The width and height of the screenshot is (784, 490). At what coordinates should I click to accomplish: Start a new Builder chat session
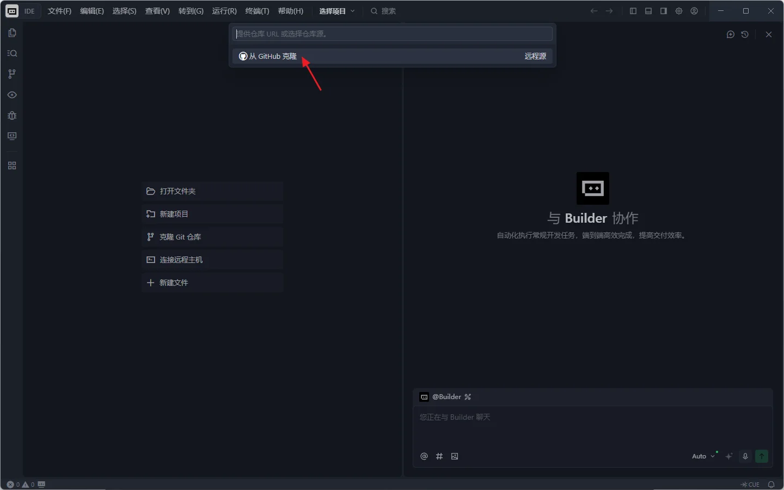tap(730, 34)
